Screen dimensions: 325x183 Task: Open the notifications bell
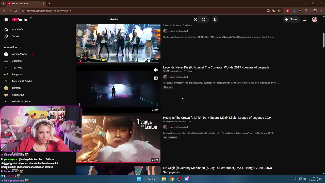point(305,20)
